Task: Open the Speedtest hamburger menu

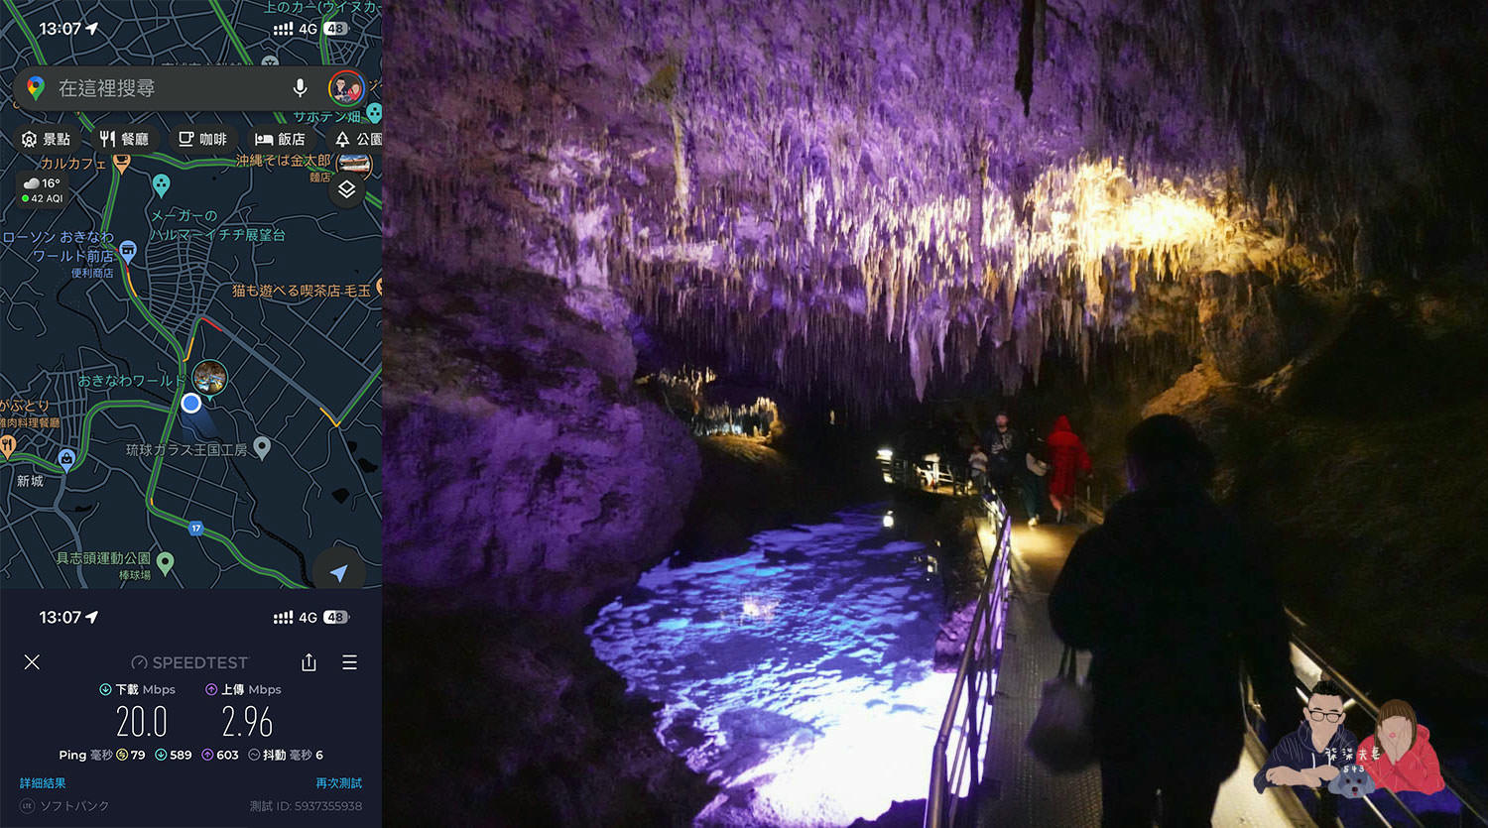Action: pyautogui.click(x=349, y=662)
